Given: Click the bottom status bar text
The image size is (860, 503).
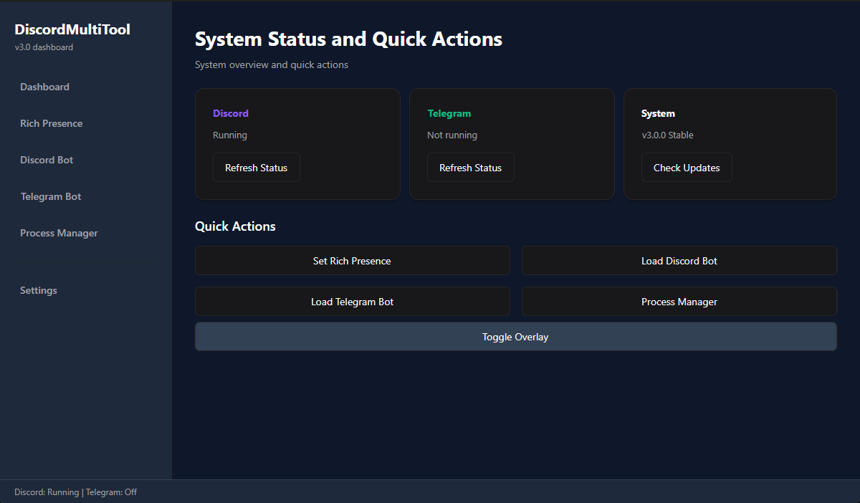Looking at the screenshot, I should pyautogui.click(x=75, y=492).
